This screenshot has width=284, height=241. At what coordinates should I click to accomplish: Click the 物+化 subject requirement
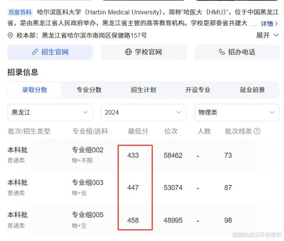79,193
